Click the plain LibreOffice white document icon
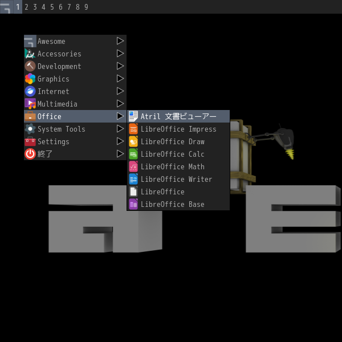The width and height of the screenshot is (342, 342). tap(133, 192)
